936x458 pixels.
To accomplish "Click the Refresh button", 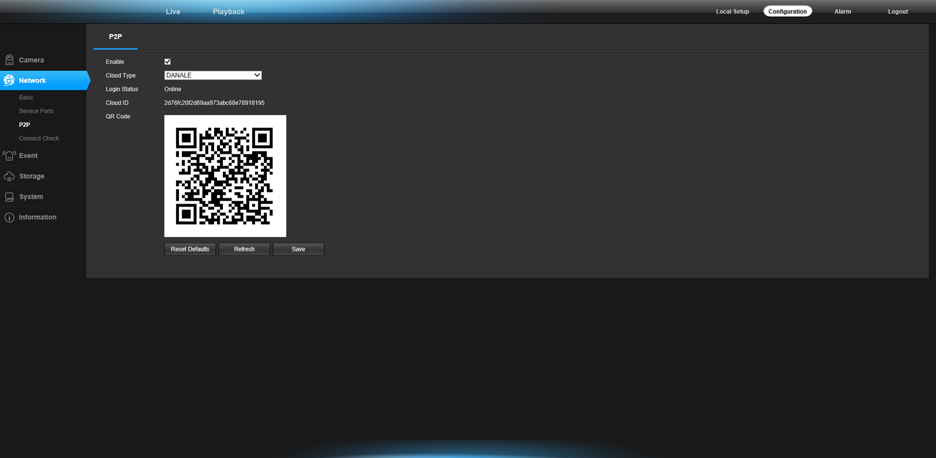I will pyautogui.click(x=244, y=249).
